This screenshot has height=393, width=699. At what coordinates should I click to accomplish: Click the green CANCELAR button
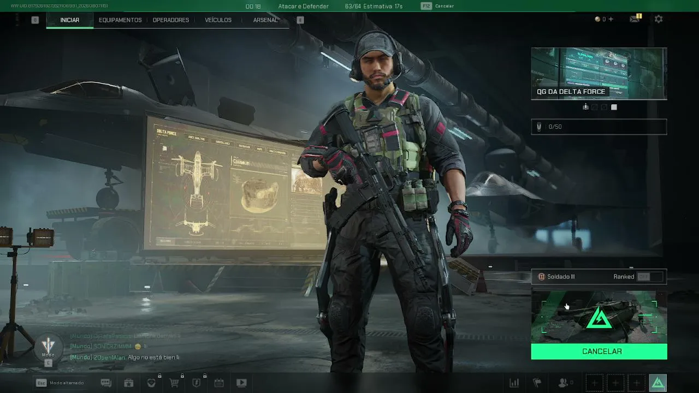pyautogui.click(x=599, y=352)
